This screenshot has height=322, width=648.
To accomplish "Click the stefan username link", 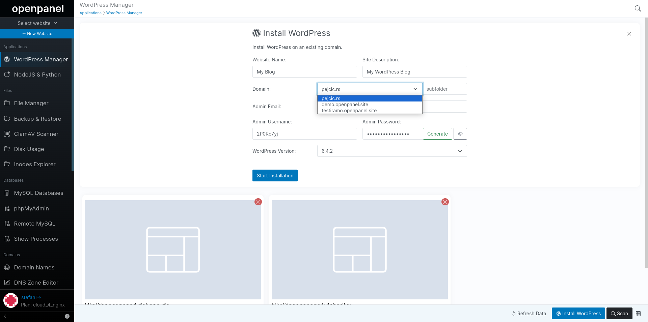I will (28, 297).
